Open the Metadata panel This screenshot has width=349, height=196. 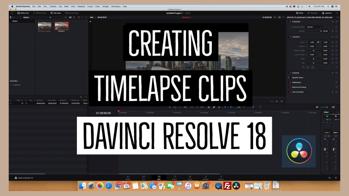[x=312, y=13]
